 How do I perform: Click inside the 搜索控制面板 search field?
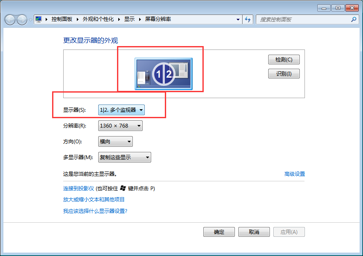pos(299,19)
